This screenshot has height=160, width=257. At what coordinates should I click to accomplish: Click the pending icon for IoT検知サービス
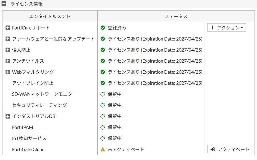click(103, 138)
